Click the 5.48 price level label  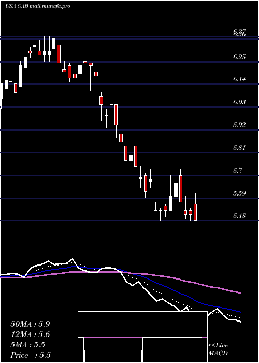click(x=239, y=216)
